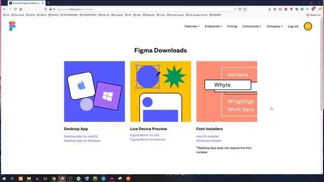Open the KANTOR KERJA bookmarks folder
The width and height of the screenshot is (324, 182).
coord(88,15)
